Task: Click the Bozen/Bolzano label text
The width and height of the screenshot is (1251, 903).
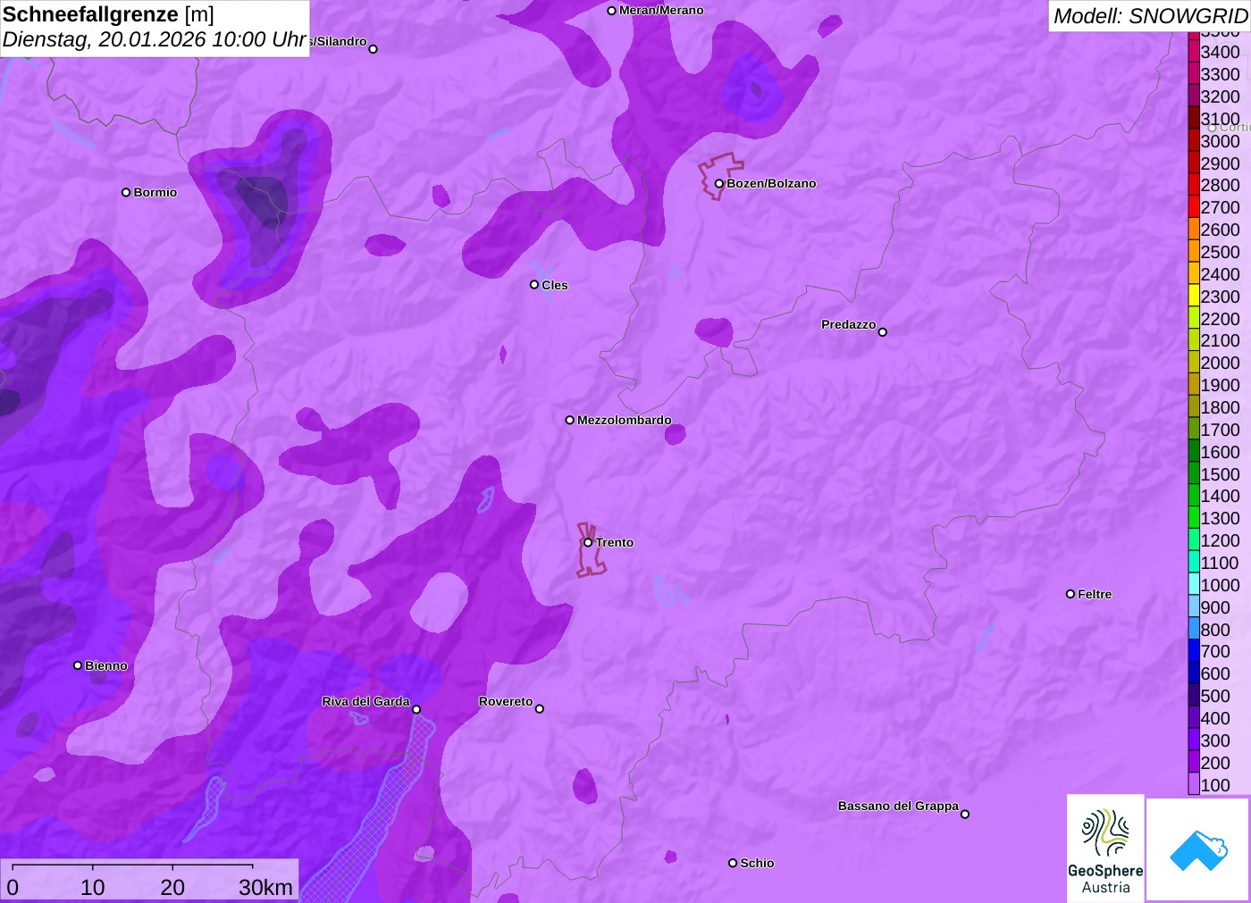Action: point(771,184)
